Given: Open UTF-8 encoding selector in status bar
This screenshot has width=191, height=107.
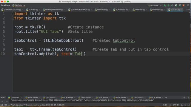Looking at the screenshot, I should pos(176,105).
